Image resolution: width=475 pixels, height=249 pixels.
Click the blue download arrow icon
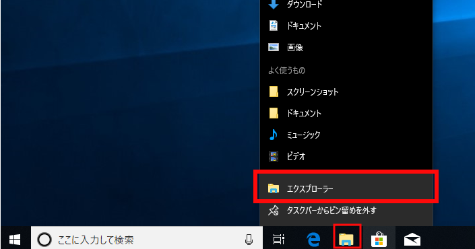[274, 4]
